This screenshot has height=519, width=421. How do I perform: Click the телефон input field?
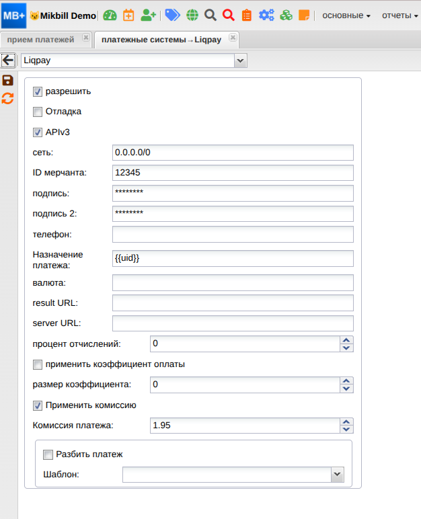(x=233, y=235)
